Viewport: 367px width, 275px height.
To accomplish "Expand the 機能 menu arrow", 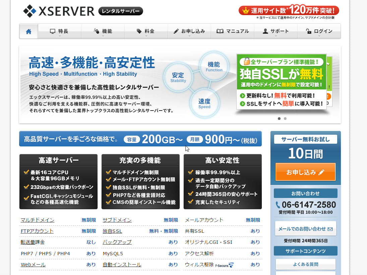I will [x=103, y=36].
